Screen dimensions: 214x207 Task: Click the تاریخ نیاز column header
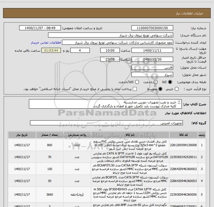[x=22, y=135]
